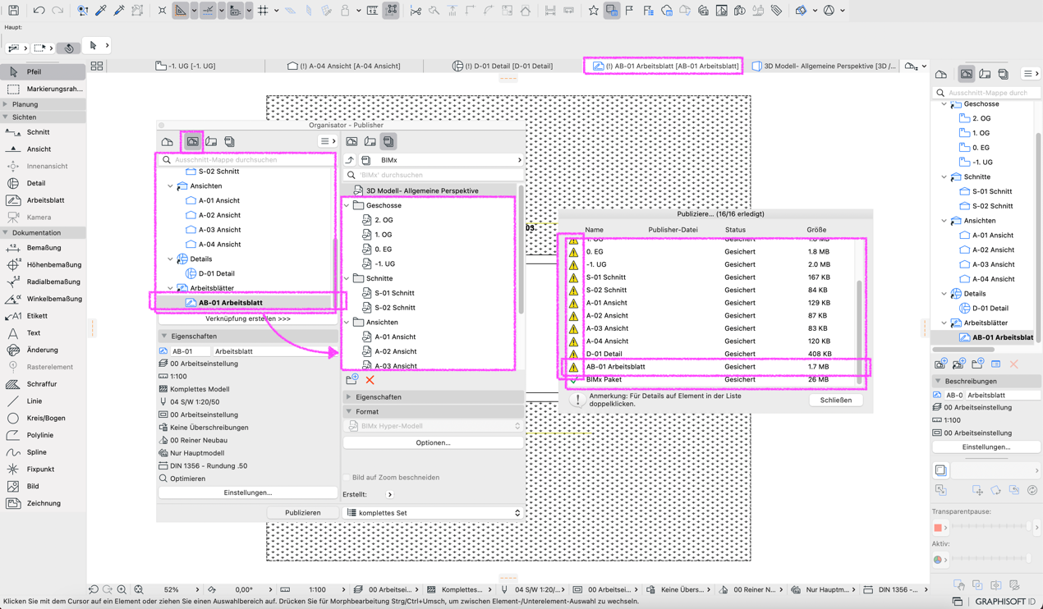Select the Arbeitsblatt tool in toolbox
This screenshot has height=609, width=1043.
pyautogui.click(x=43, y=200)
